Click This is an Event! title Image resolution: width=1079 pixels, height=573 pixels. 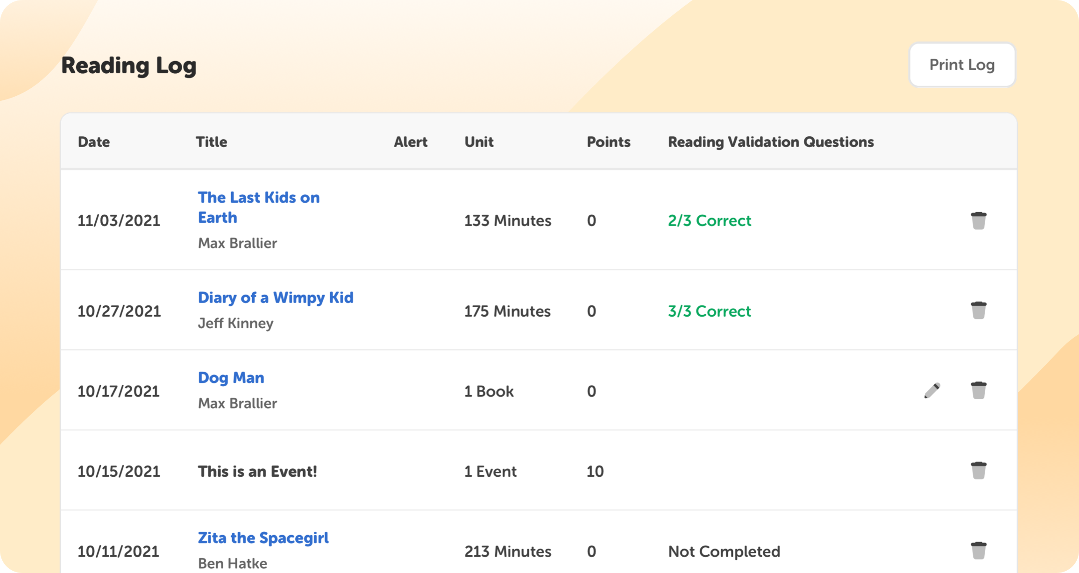(257, 472)
